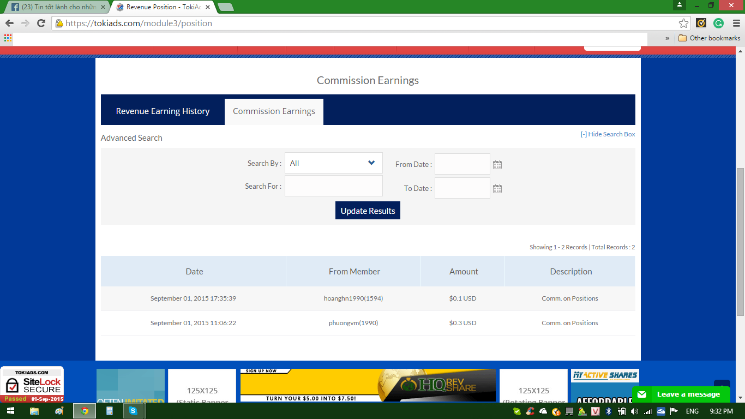Open the battery status tray icon
This screenshot has height=419, width=745.
point(622,411)
